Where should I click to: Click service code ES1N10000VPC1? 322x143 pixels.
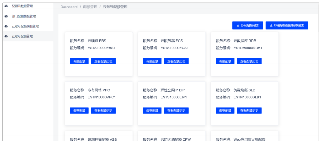tap(102, 97)
